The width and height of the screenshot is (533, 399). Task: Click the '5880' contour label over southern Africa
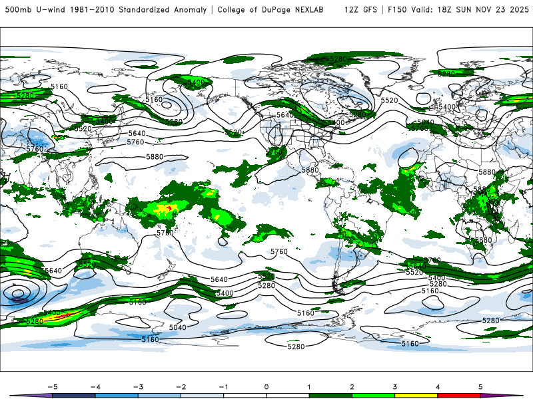(x=484, y=240)
